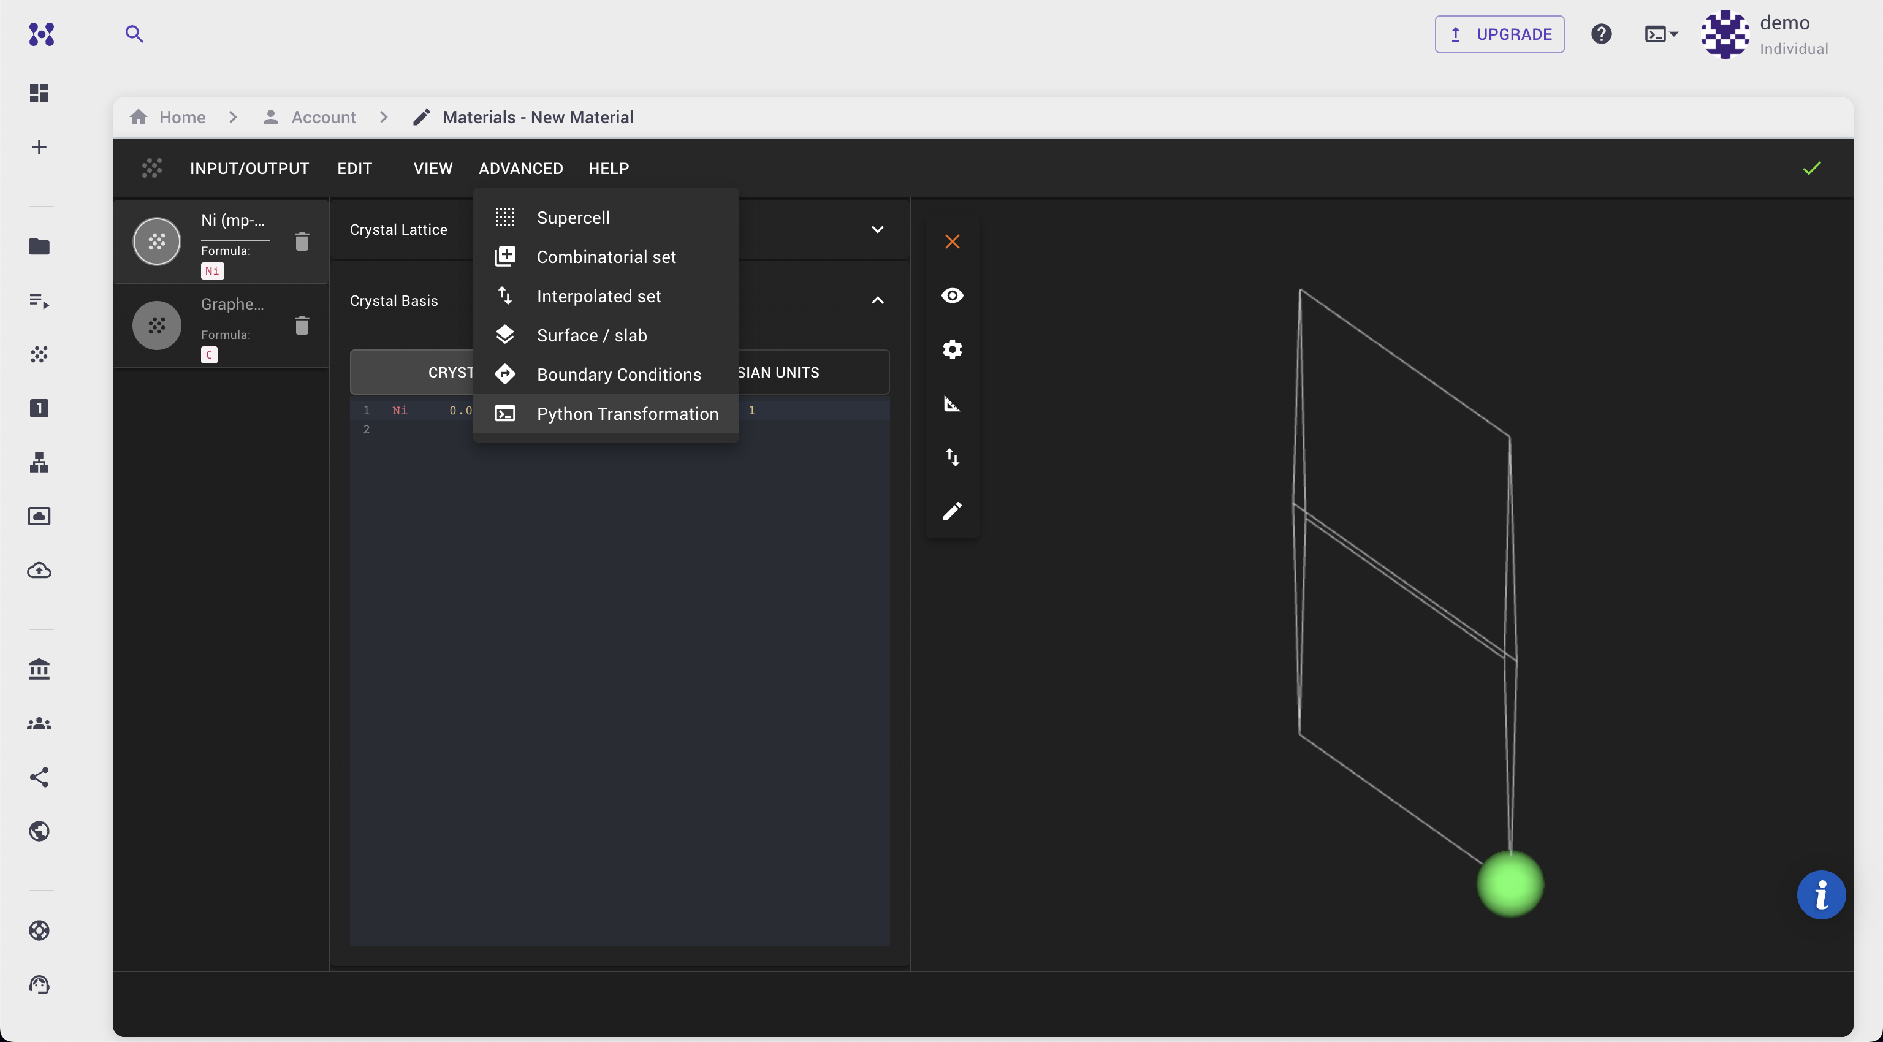Click the swap arrows tool in the viewer toolbar
Screen dimensions: 1883x1042
tap(952, 457)
